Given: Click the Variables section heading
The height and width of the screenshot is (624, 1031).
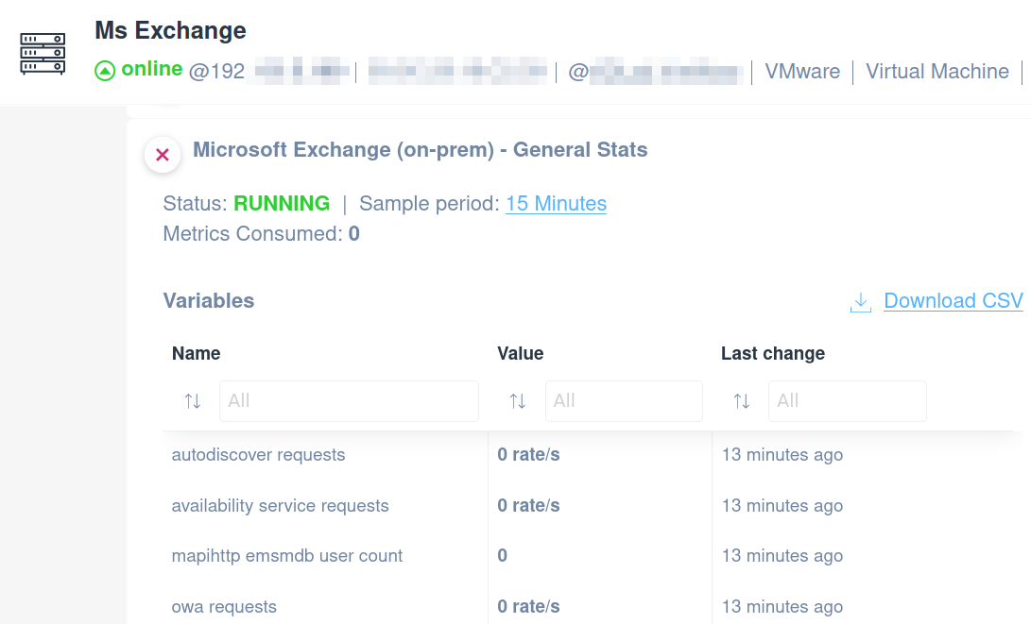Looking at the screenshot, I should pyautogui.click(x=209, y=301).
